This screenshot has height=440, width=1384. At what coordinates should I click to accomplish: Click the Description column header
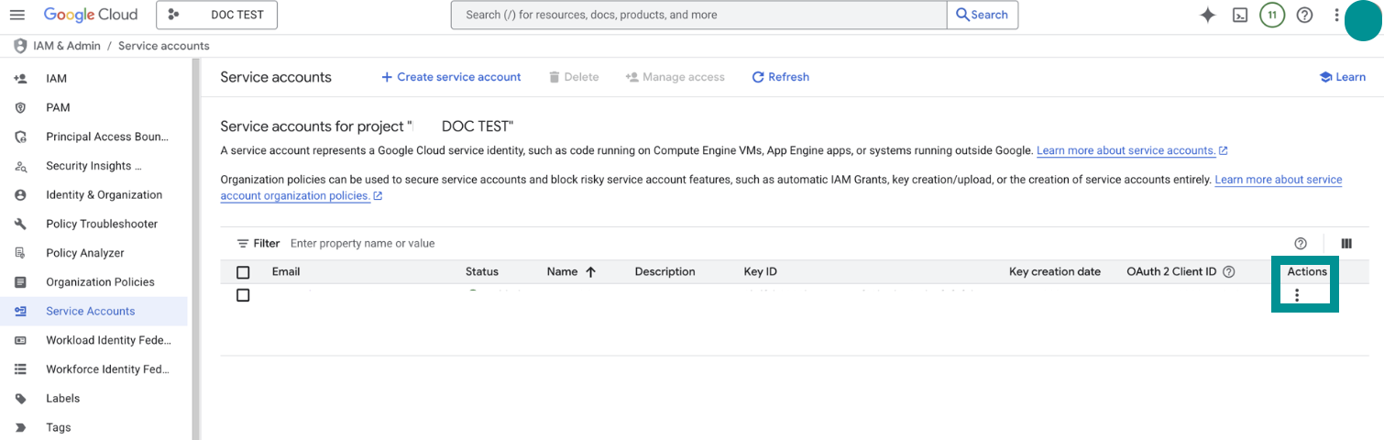(665, 272)
